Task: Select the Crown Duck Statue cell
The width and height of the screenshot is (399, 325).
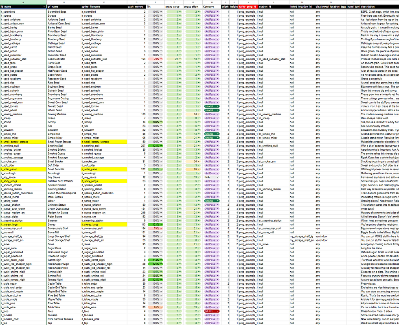Action: click(x=64, y=209)
